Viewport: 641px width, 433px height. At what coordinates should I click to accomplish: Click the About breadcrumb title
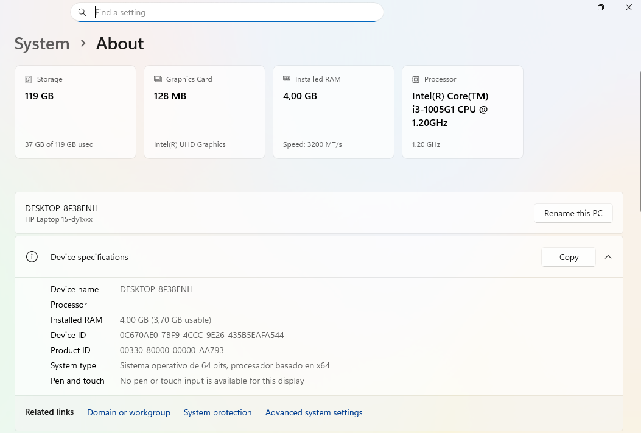pos(120,44)
